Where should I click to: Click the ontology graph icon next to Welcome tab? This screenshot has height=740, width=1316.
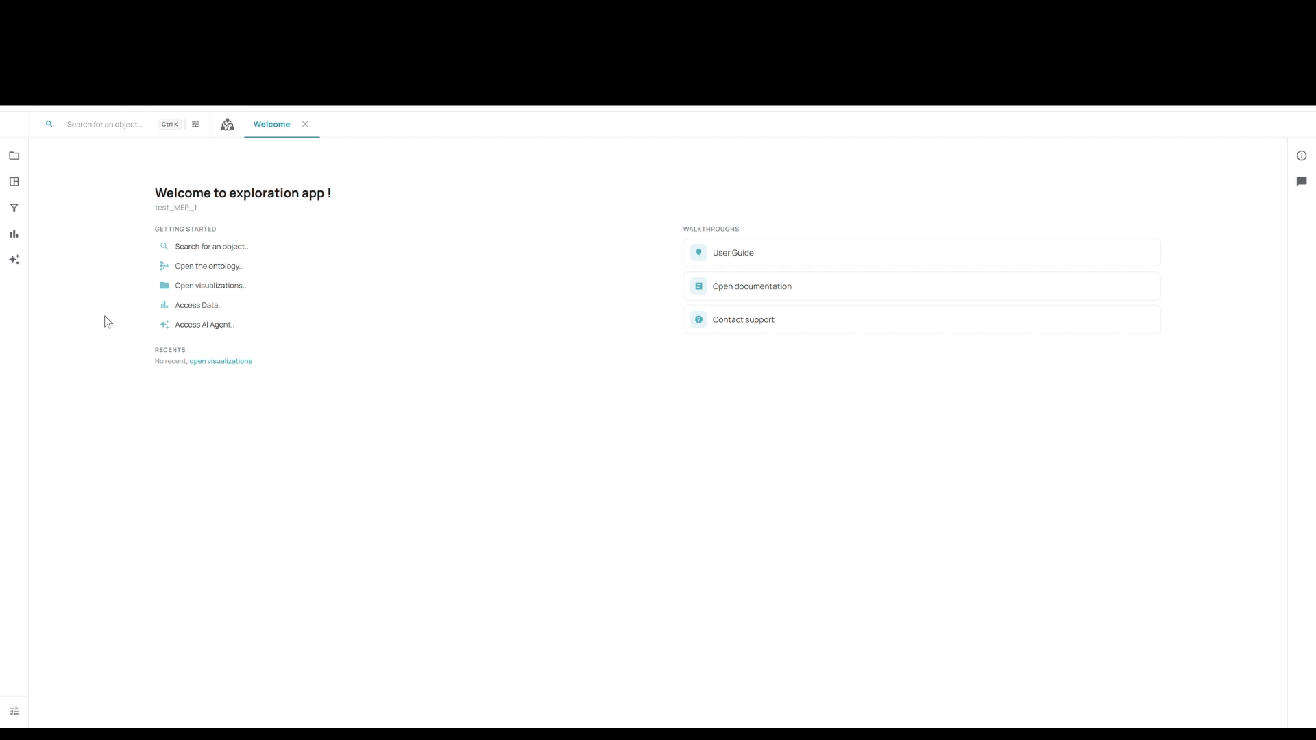pyautogui.click(x=228, y=125)
